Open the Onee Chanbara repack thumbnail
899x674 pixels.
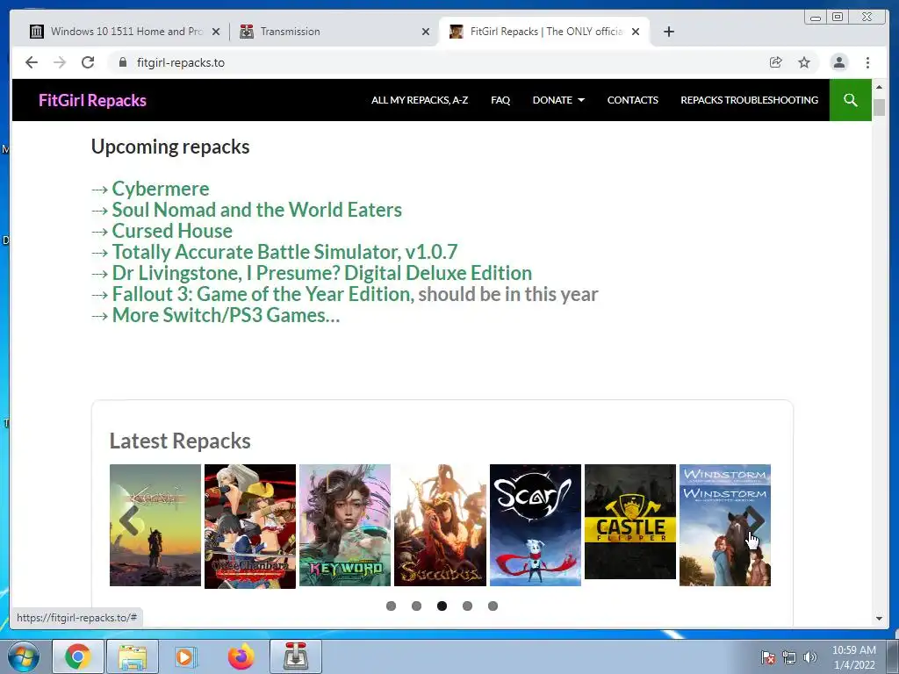[x=250, y=527]
